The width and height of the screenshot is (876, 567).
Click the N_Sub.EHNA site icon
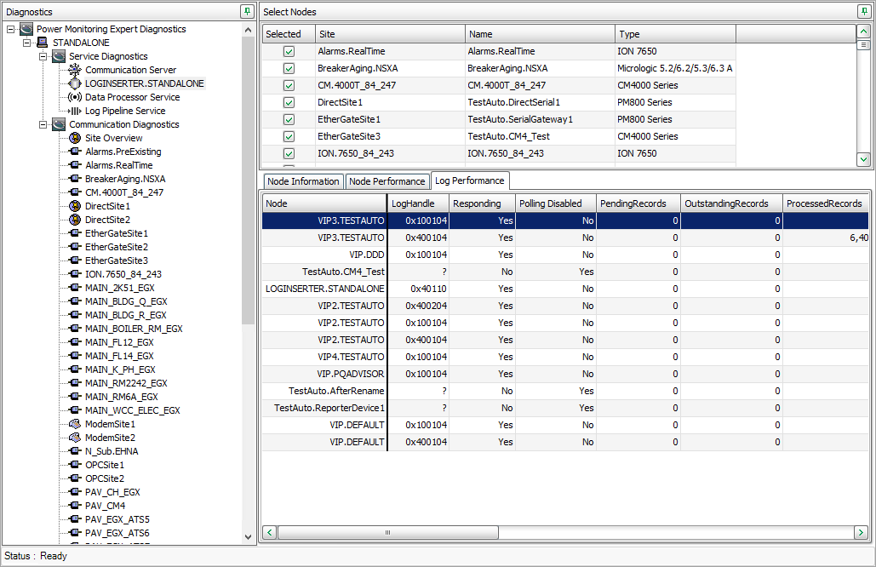coord(75,451)
